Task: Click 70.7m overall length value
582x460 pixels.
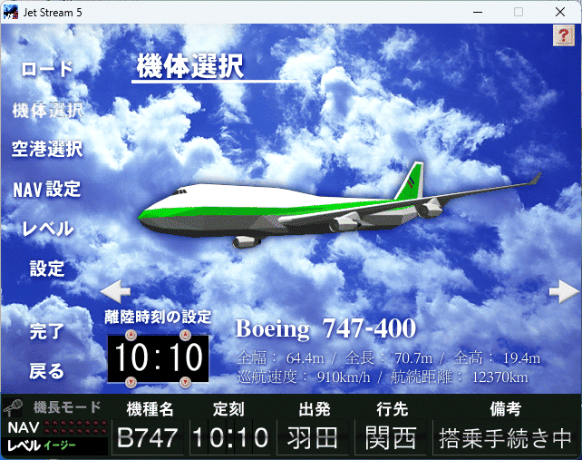Action: (x=413, y=358)
